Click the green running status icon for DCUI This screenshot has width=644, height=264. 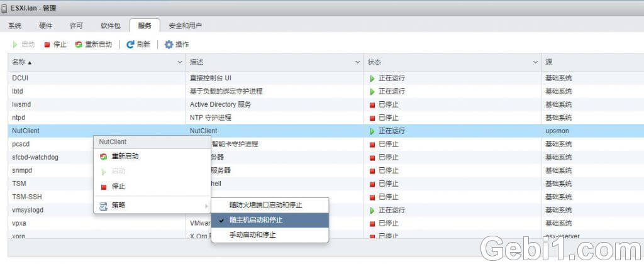pyautogui.click(x=372, y=79)
